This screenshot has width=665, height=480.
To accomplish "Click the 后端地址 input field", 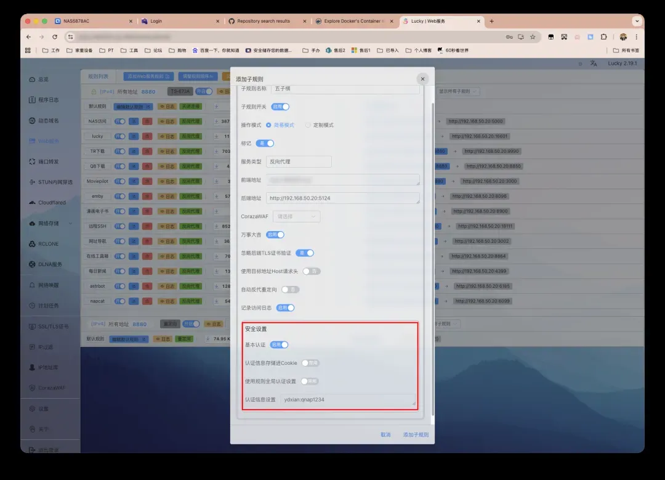I will pos(342,198).
